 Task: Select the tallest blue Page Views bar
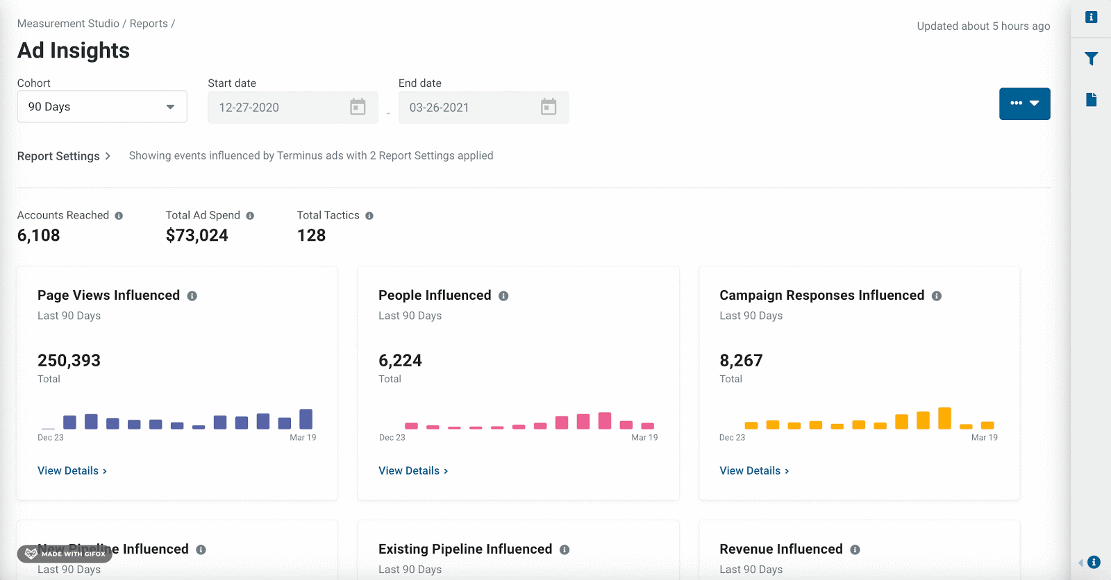pos(306,419)
